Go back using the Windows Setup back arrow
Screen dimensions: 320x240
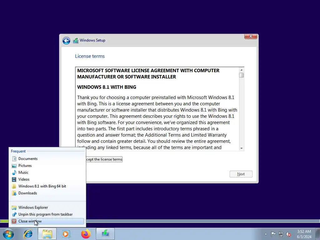(66, 41)
